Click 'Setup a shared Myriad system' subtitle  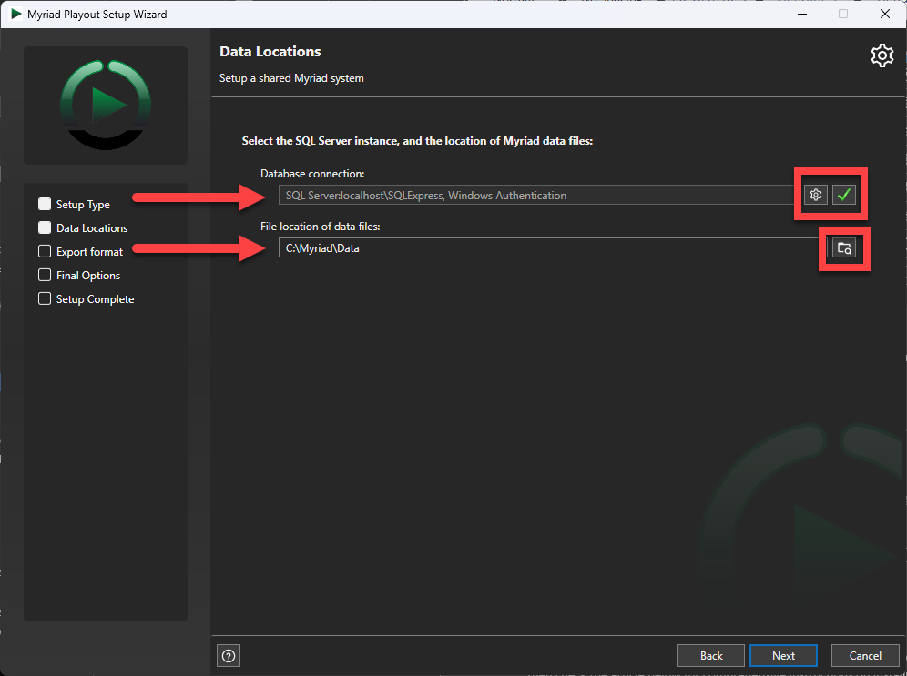[x=291, y=78]
